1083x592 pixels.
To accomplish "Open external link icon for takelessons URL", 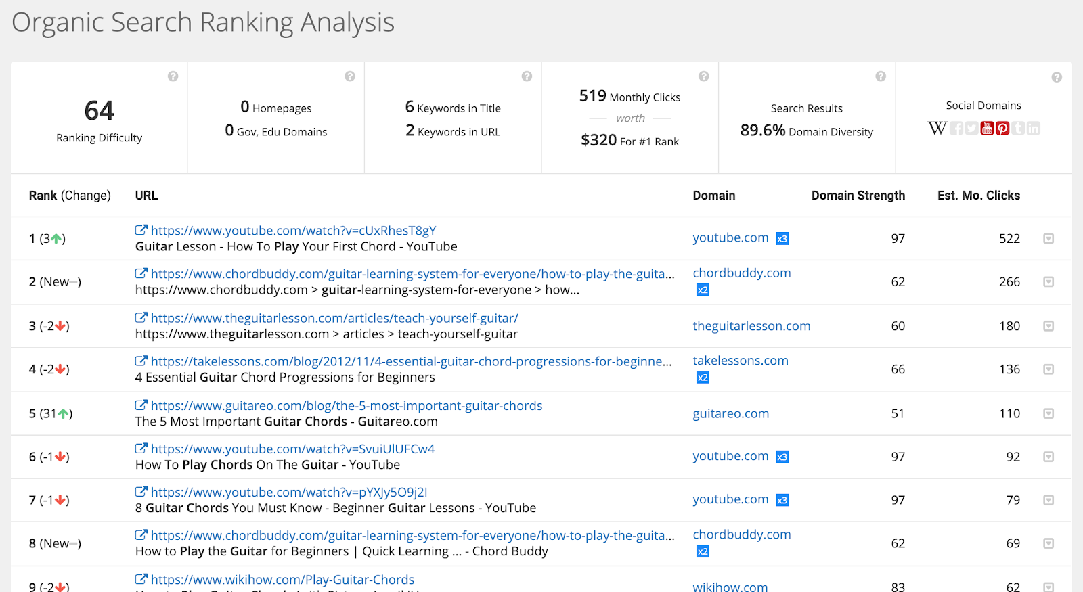I will tap(141, 361).
